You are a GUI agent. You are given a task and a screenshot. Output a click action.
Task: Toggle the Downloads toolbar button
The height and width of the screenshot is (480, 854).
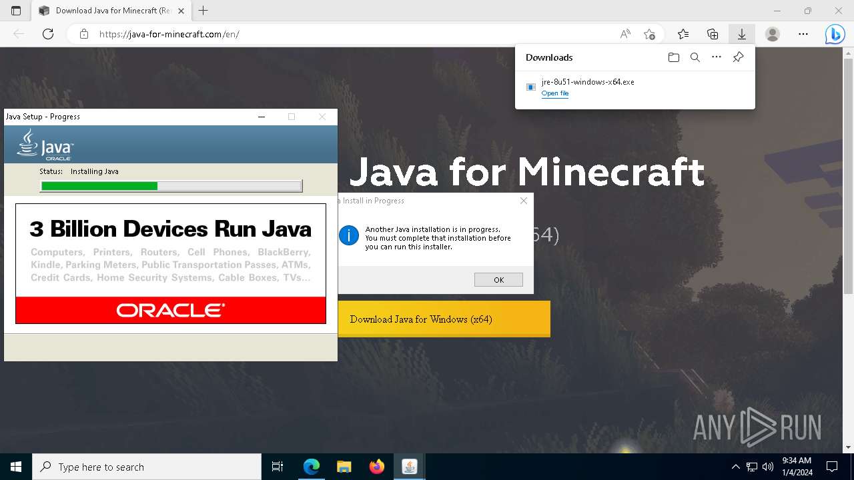pos(741,34)
